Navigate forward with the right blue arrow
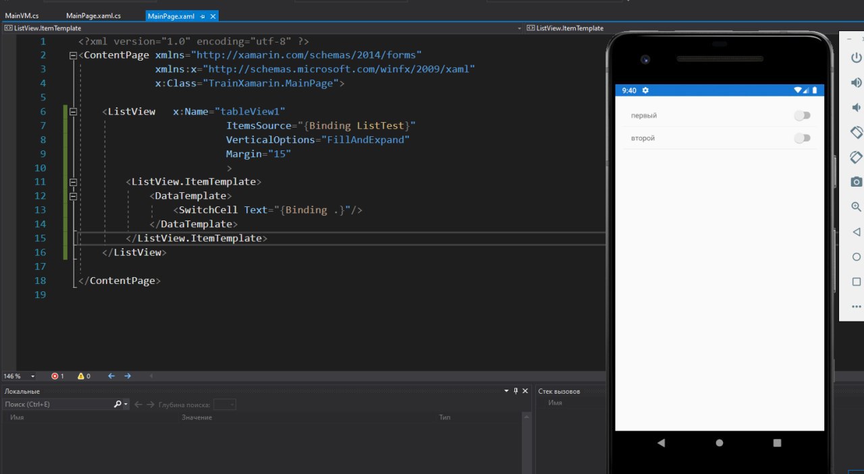 tap(128, 376)
